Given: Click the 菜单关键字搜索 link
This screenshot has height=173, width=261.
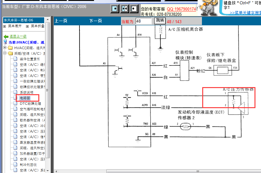Looking at the screenshot, I should (245, 13).
